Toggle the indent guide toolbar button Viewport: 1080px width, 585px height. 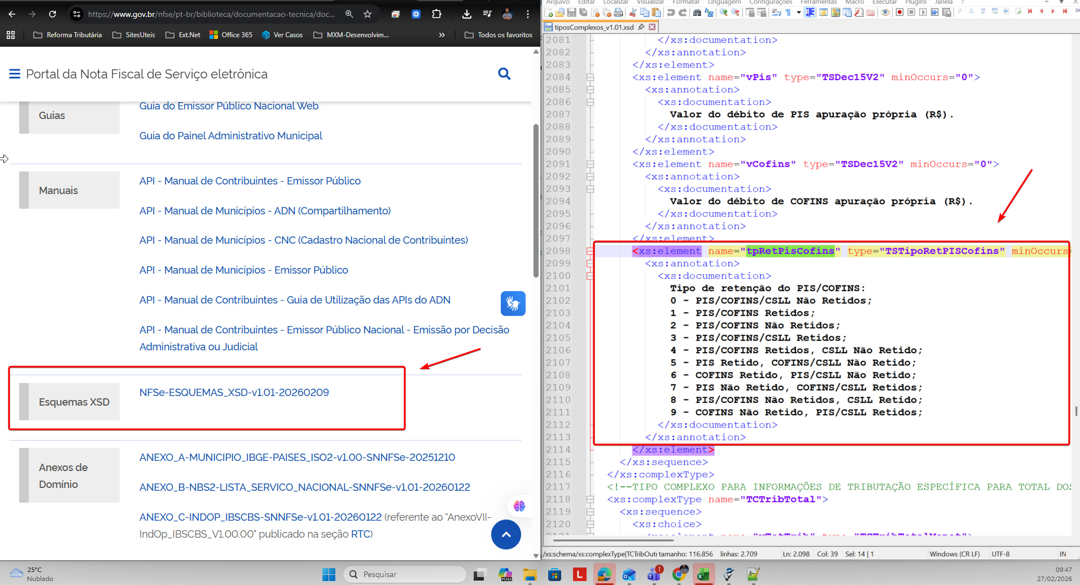point(810,12)
